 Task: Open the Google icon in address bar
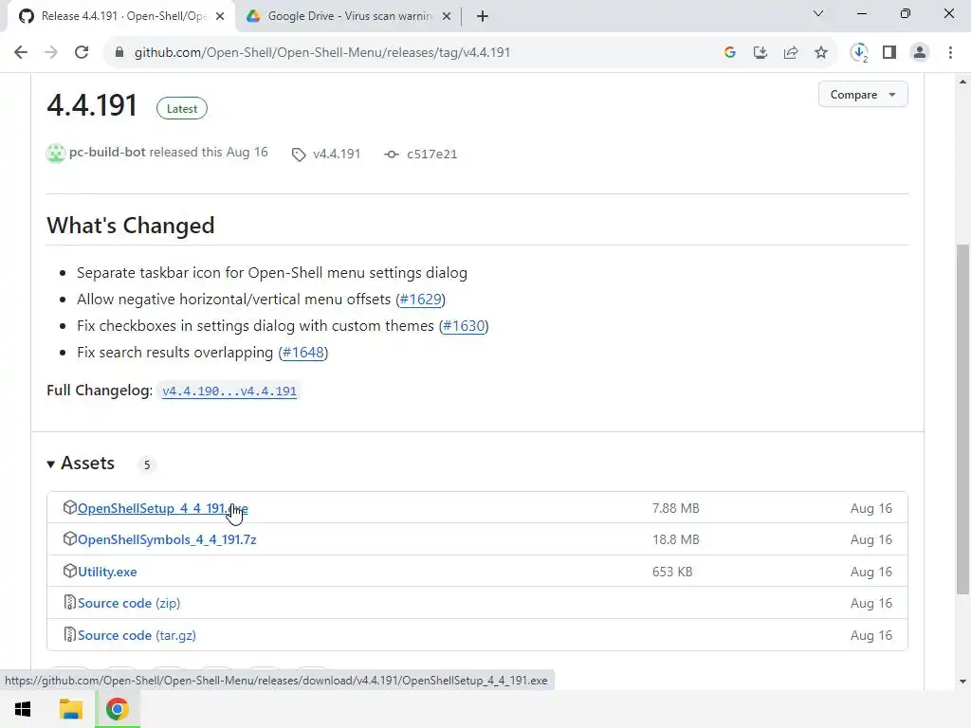(730, 53)
